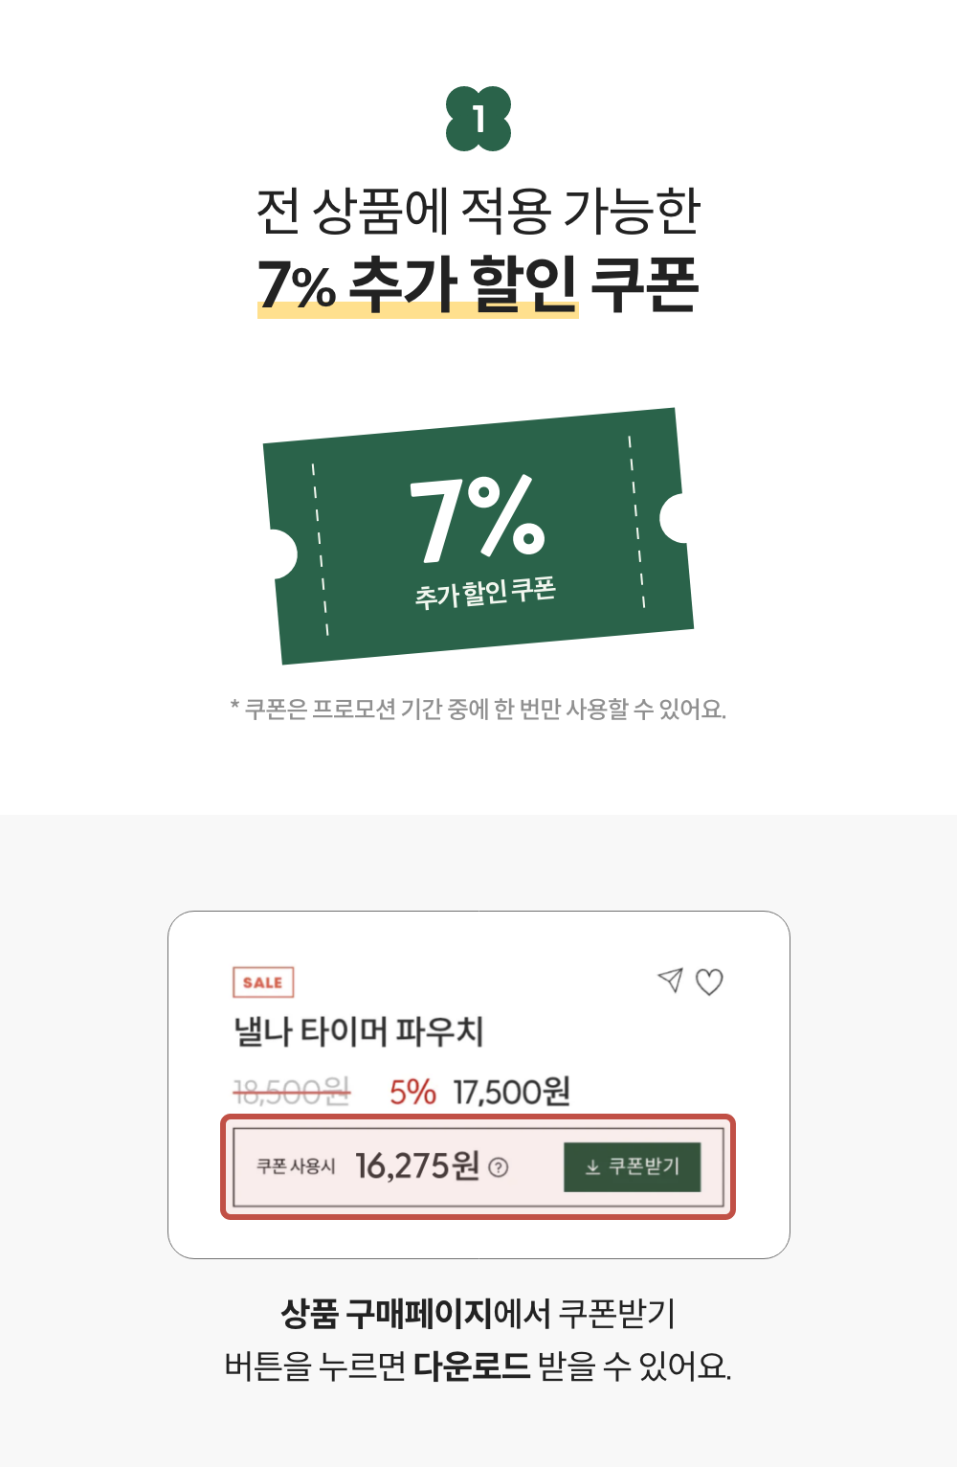Click the paper plane share icon
The image size is (957, 1467).
point(670,980)
